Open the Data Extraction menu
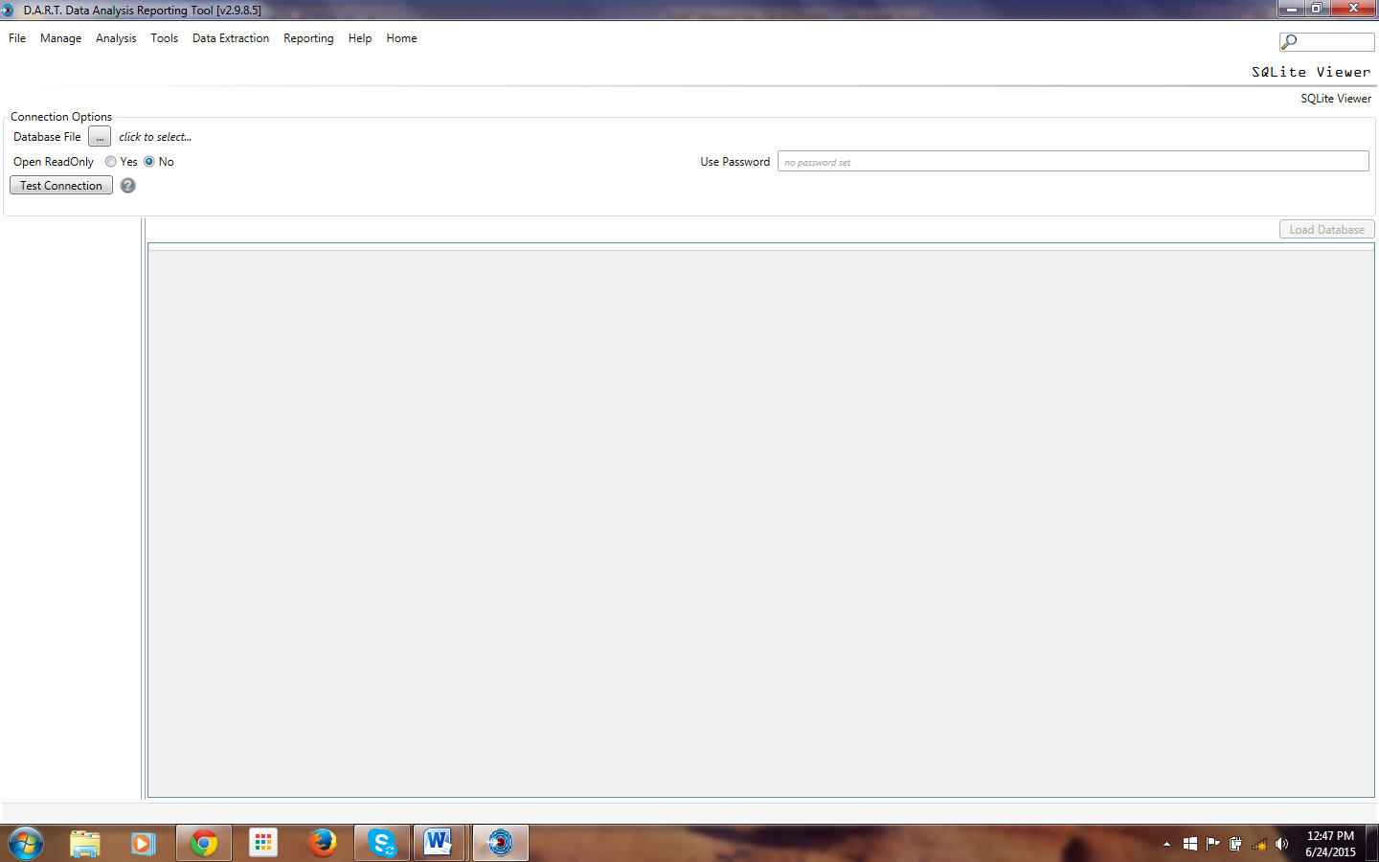Screen dimensions: 1379x862 point(231,38)
